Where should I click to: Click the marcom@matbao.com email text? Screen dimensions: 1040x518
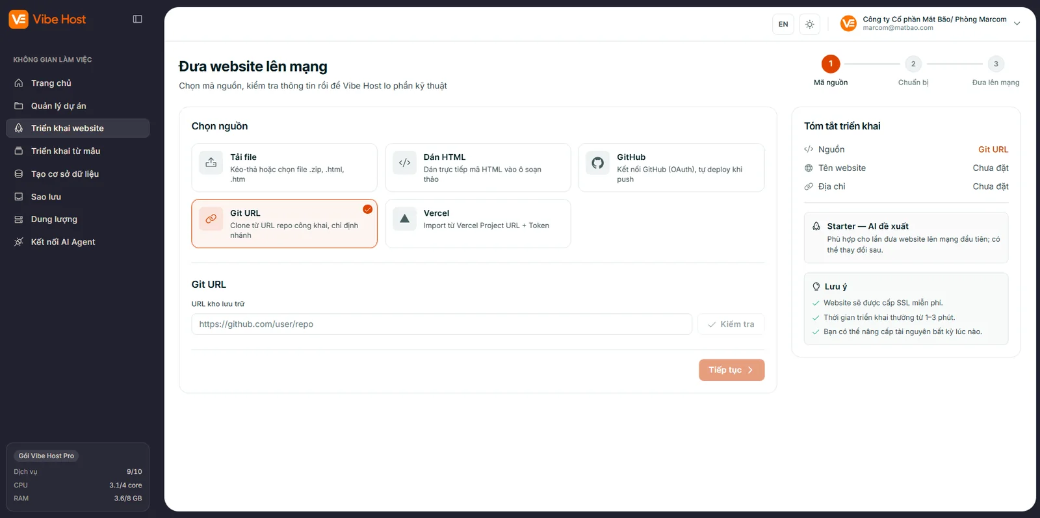[898, 28]
